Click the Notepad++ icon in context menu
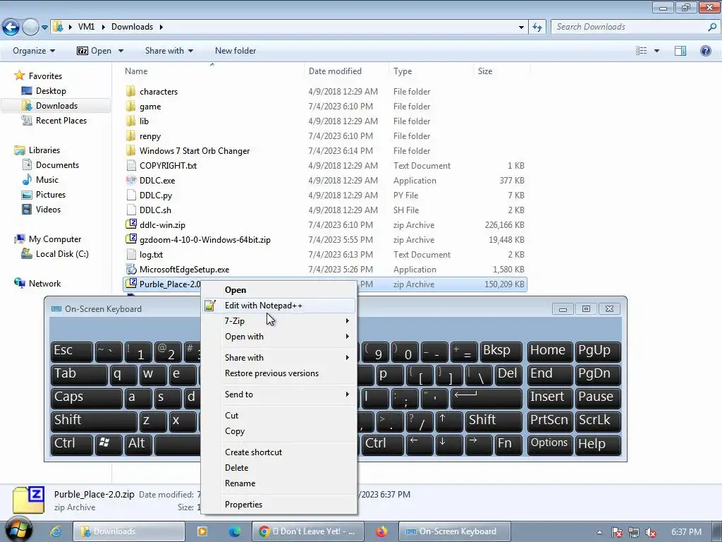This screenshot has height=542, width=722. tap(210, 305)
